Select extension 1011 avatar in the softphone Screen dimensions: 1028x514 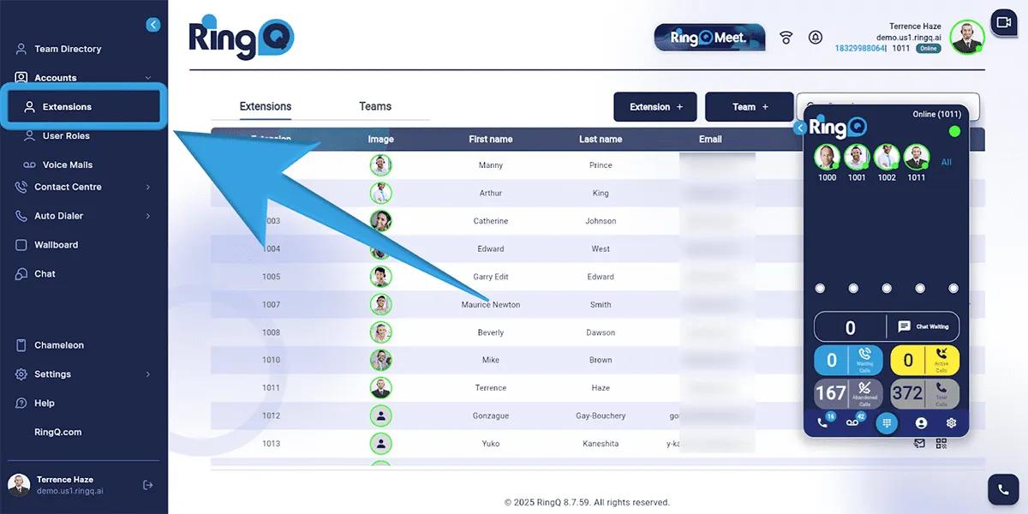pos(917,157)
